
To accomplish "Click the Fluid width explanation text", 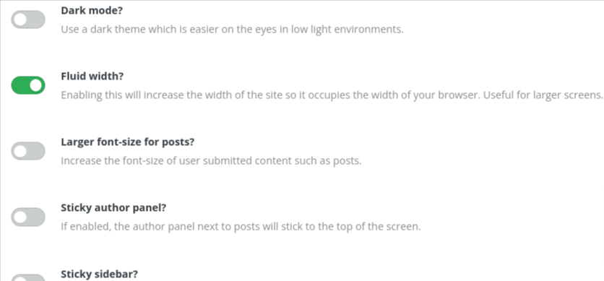I will coord(332,95).
